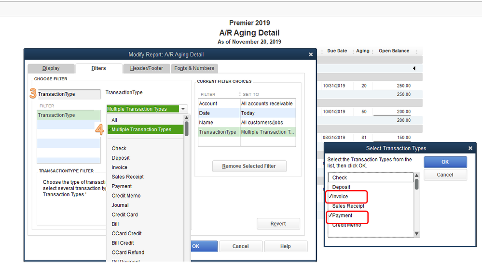
Task: Select Check in Select Transaction Types list
Action: tap(371, 178)
